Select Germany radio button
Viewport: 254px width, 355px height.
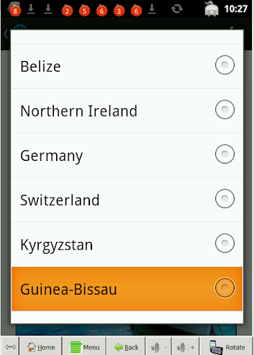point(225,154)
